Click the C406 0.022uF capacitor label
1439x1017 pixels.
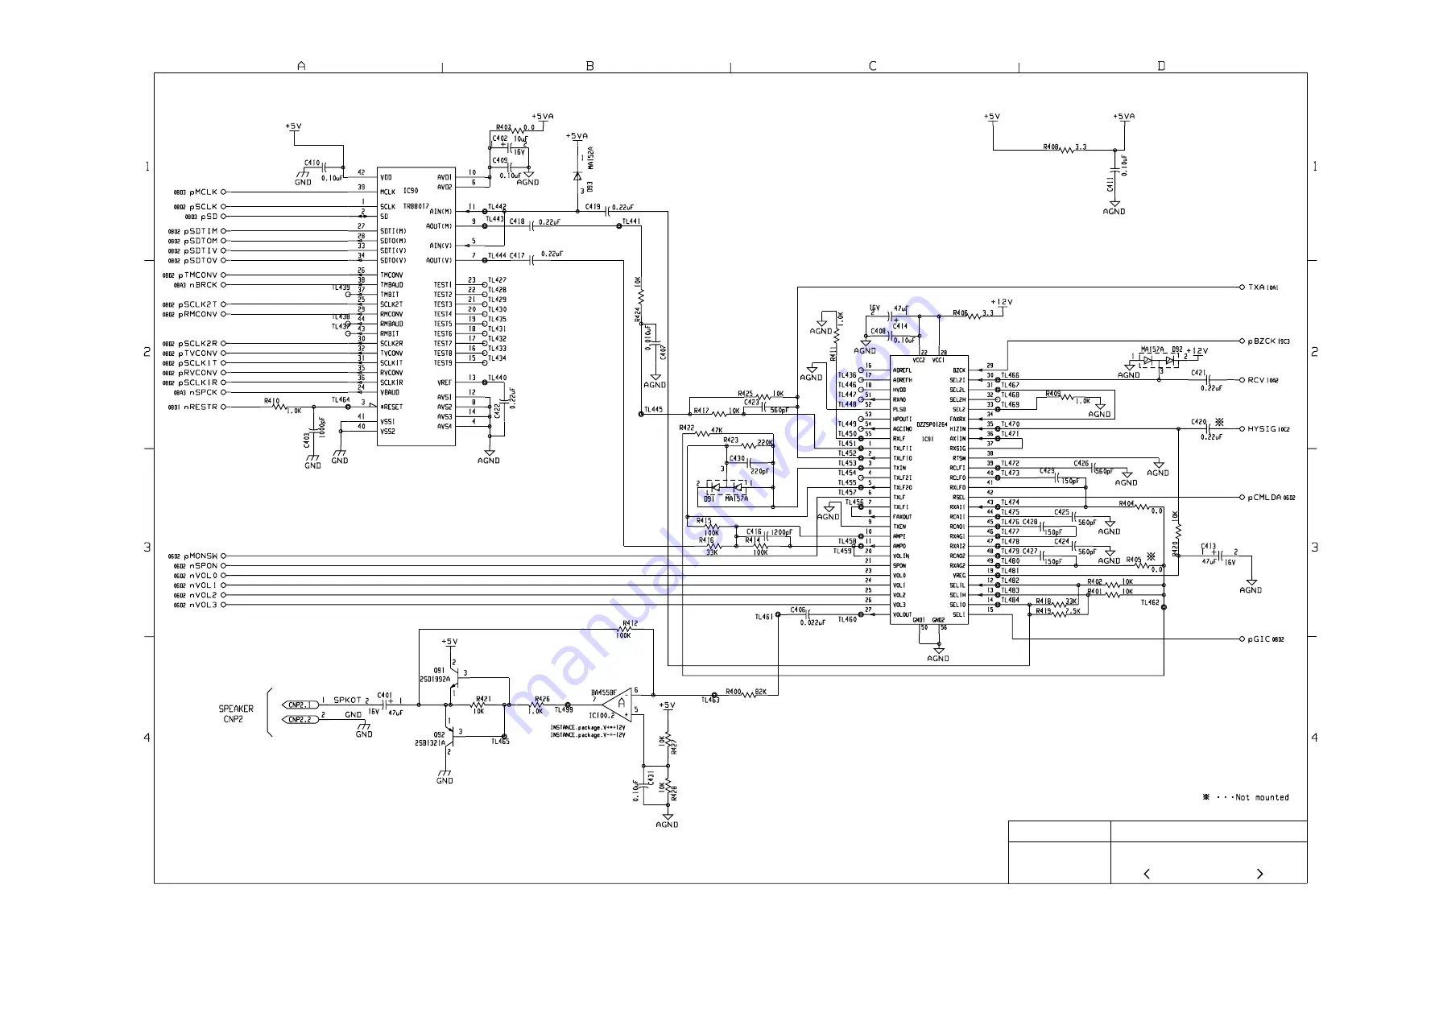pyautogui.click(x=808, y=616)
